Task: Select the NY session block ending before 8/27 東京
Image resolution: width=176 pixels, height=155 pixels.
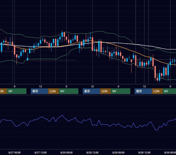Action: (x=17, y=91)
